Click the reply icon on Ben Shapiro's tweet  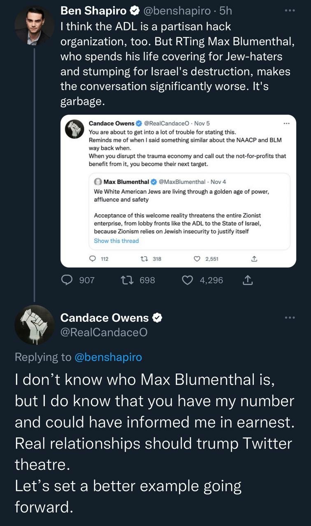coord(67,280)
